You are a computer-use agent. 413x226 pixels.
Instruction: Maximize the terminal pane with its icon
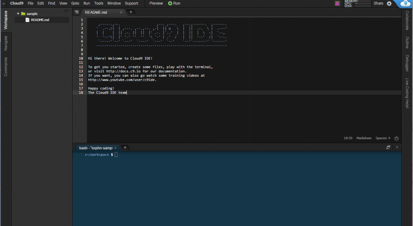point(388,148)
